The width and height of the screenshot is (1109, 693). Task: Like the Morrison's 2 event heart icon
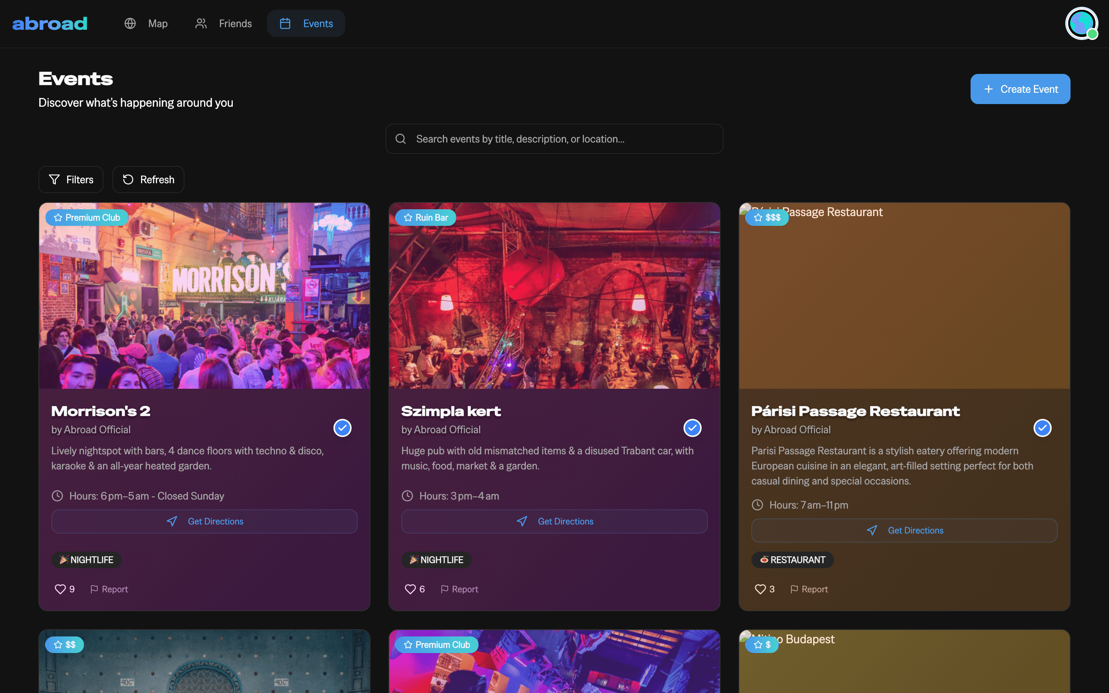pos(60,589)
